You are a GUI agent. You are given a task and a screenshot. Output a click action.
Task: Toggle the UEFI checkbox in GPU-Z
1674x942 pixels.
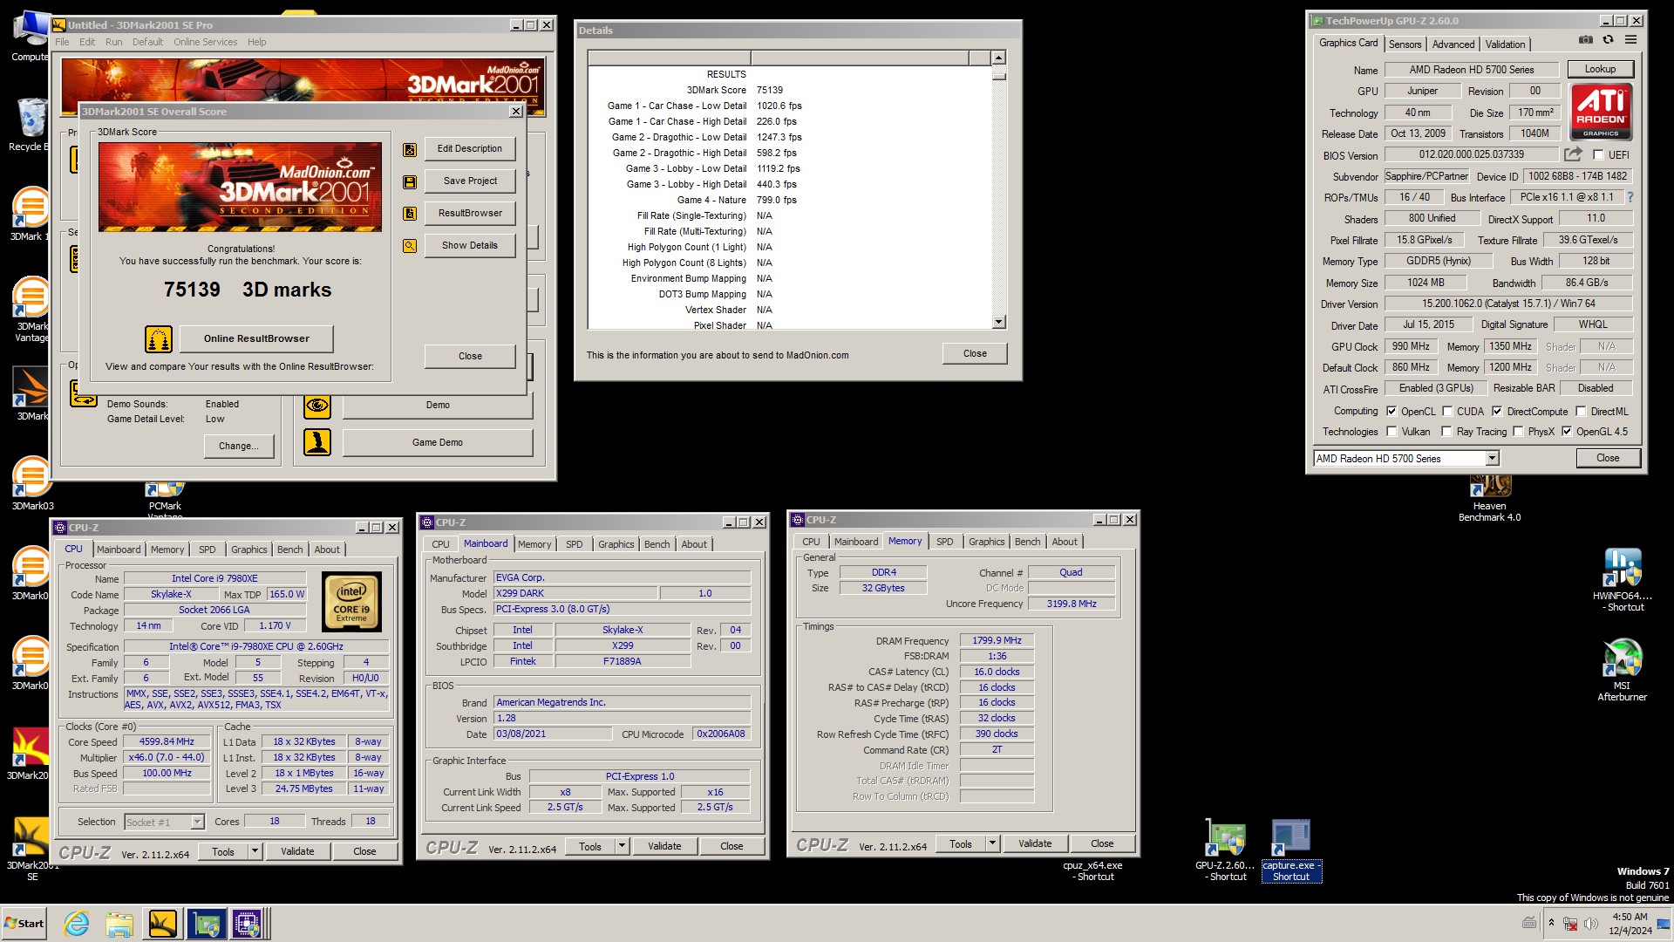click(x=1598, y=154)
